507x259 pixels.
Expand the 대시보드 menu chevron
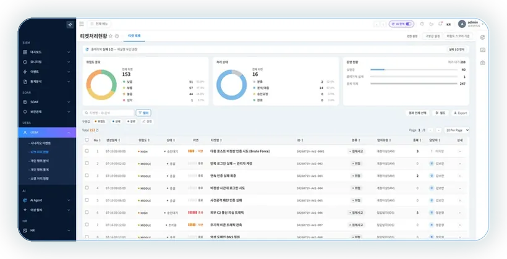click(x=69, y=52)
